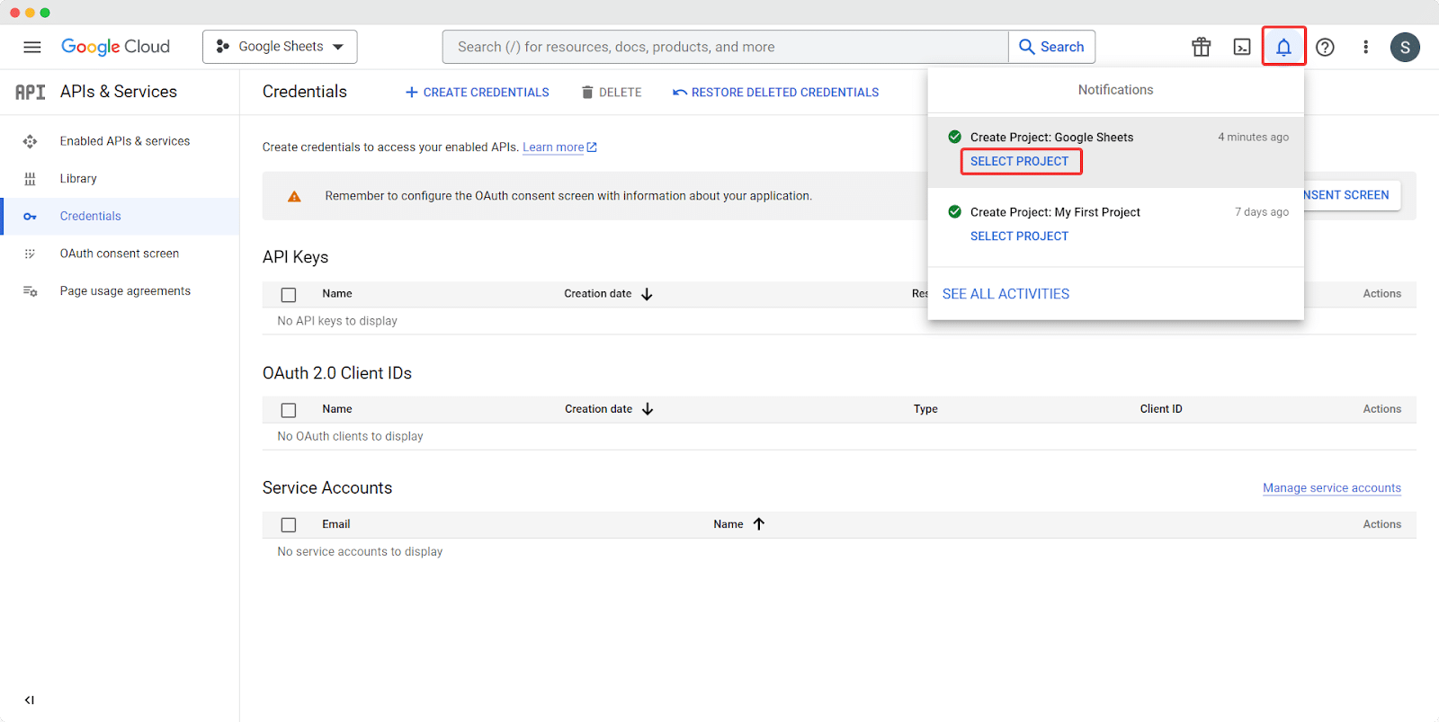The image size is (1439, 722).
Task: Focus the resource search input field
Action: point(725,47)
